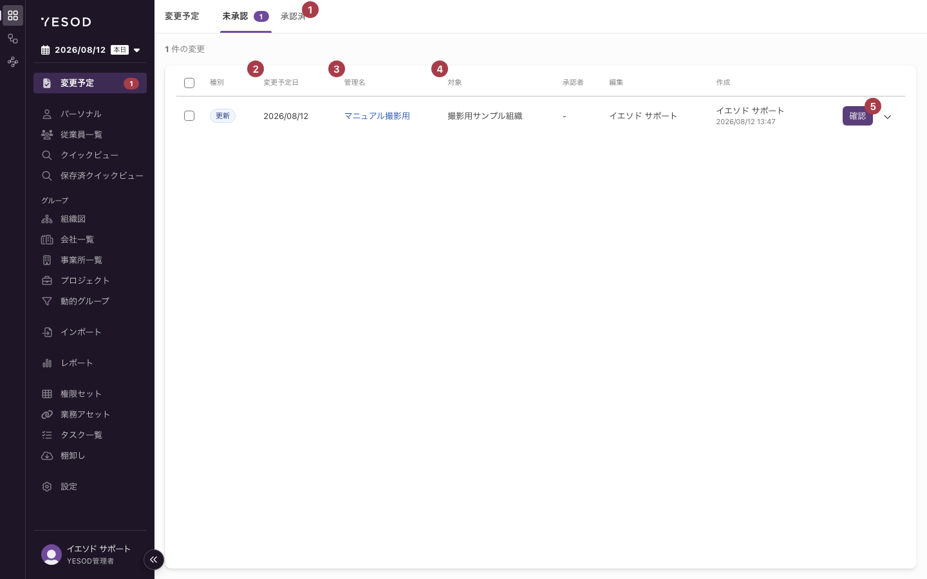Click the user avatar of イエソド サポート
The width and height of the screenshot is (927, 579).
(x=51, y=555)
